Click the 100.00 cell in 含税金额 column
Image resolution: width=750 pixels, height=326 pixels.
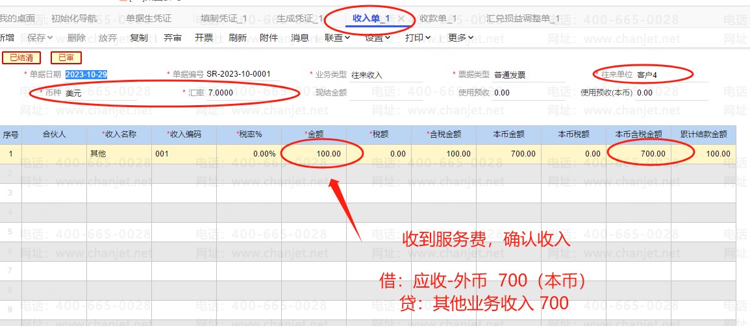point(444,154)
